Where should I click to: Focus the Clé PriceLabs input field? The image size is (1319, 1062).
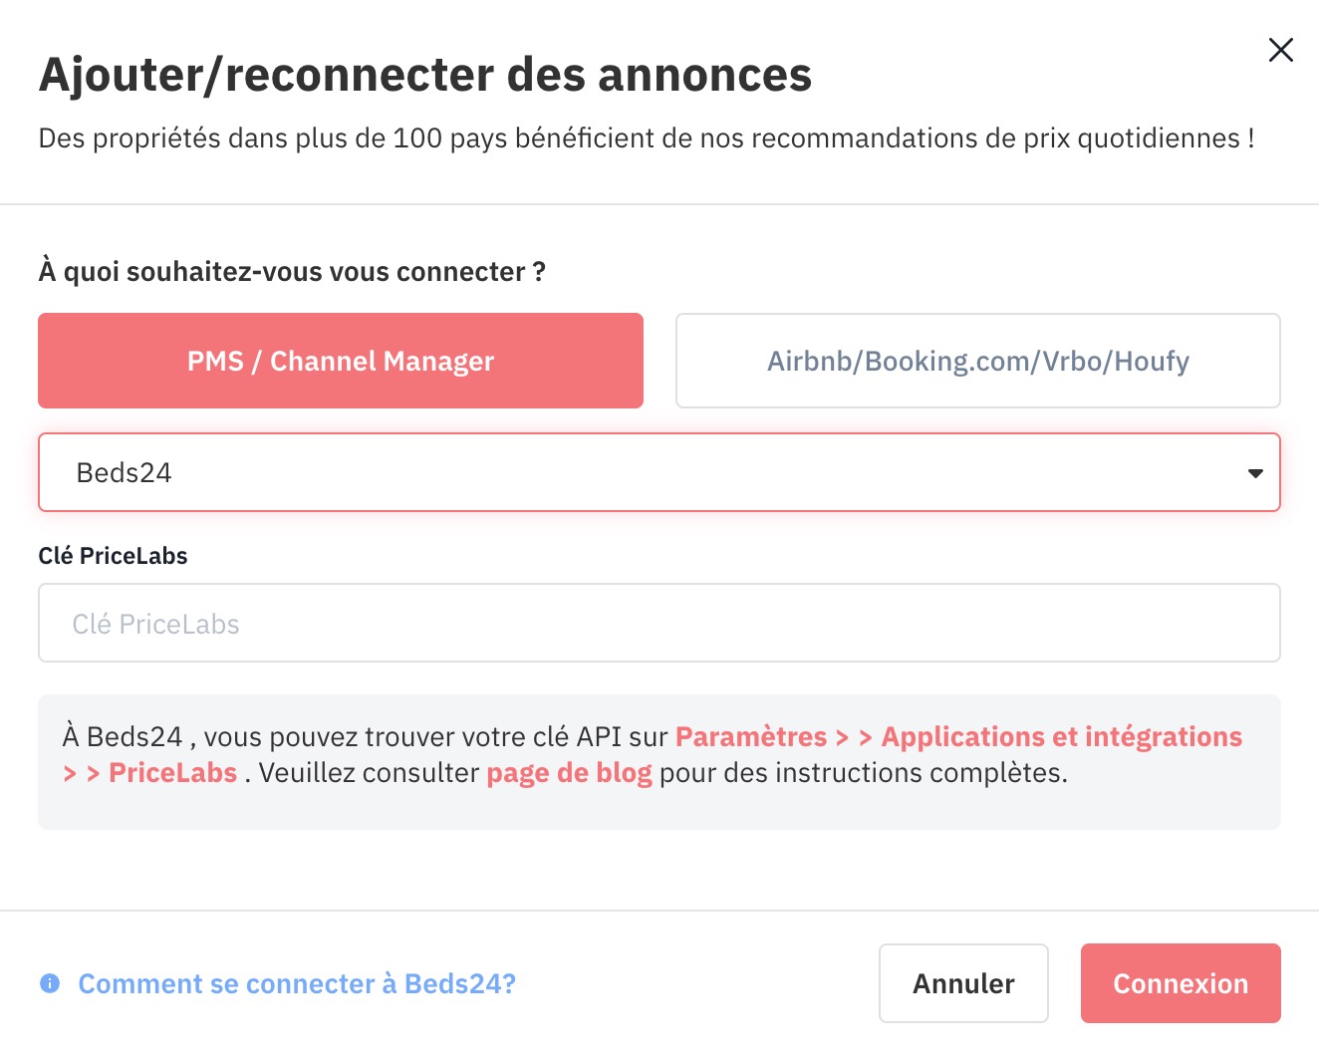pyautogui.click(x=659, y=623)
